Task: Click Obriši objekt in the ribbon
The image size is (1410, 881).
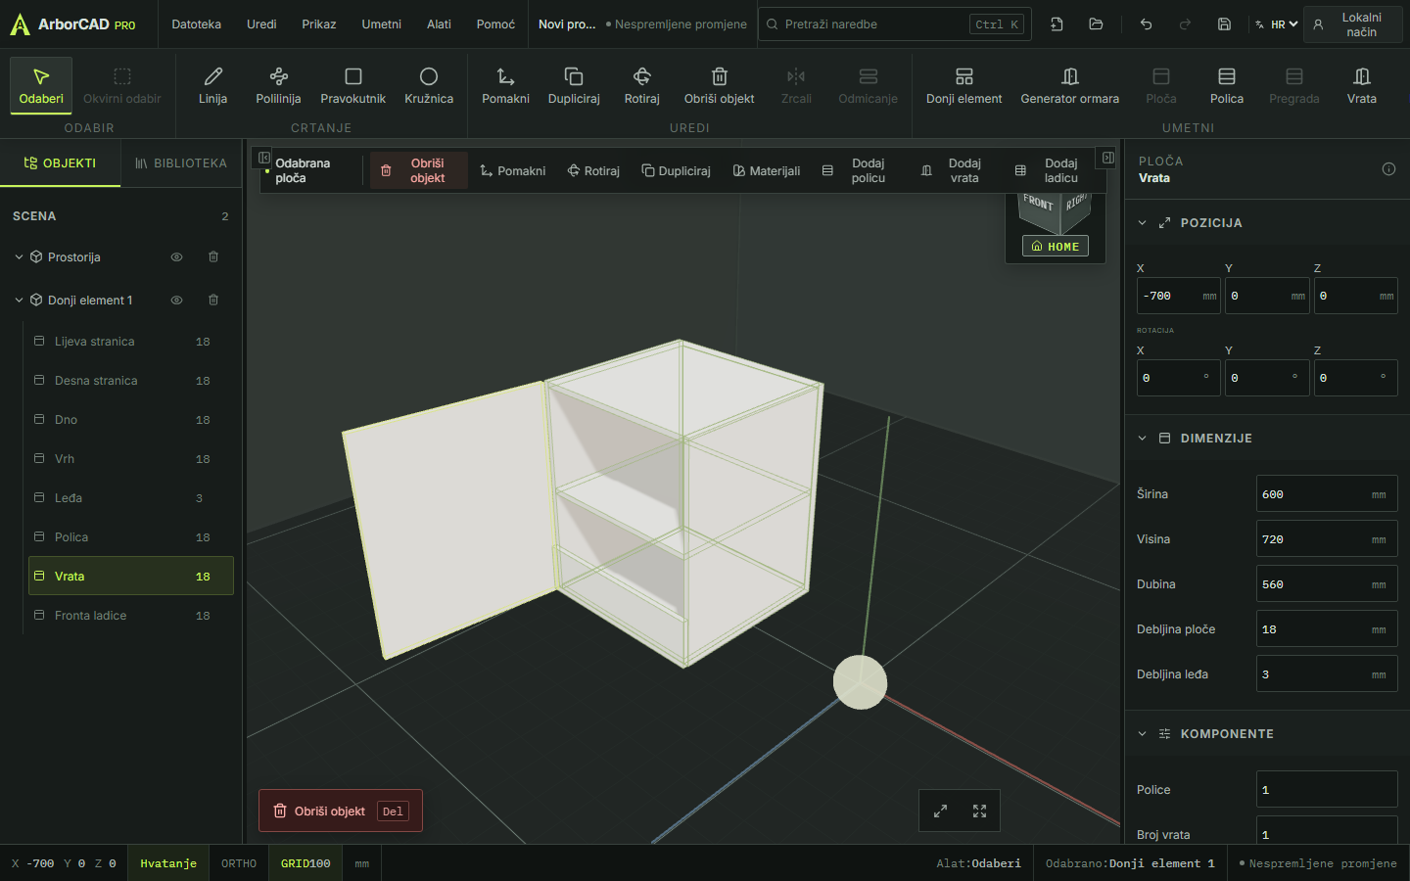Action: point(720,85)
